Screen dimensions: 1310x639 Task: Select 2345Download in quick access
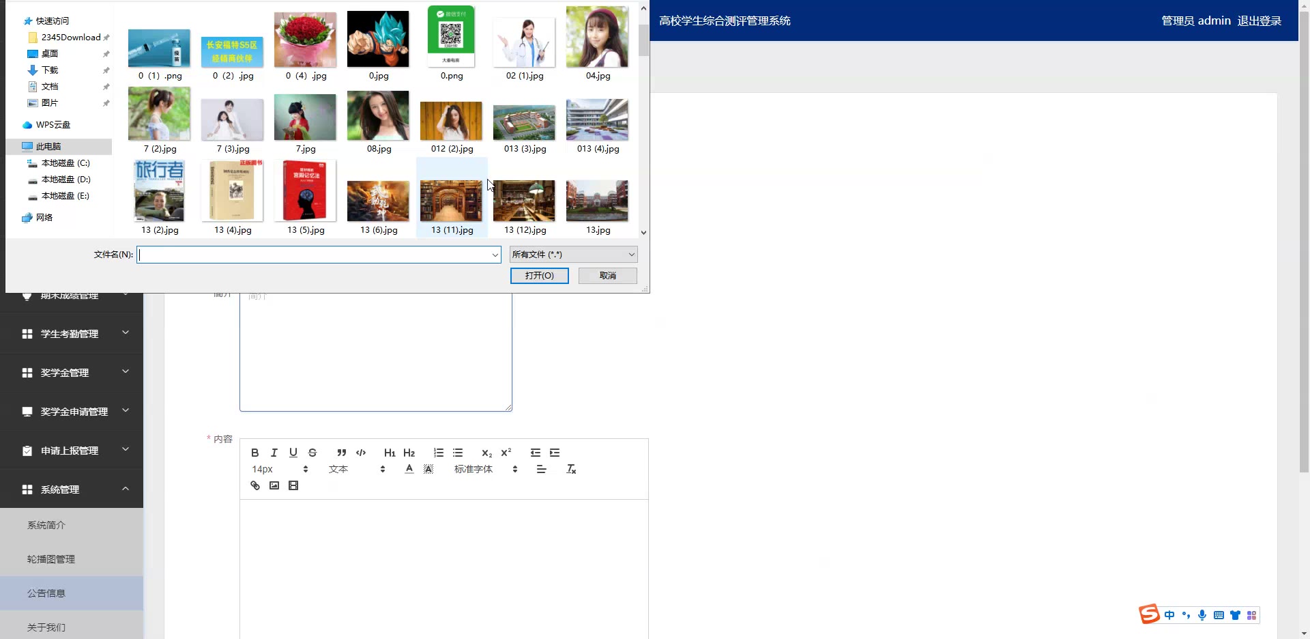coord(71,38)
